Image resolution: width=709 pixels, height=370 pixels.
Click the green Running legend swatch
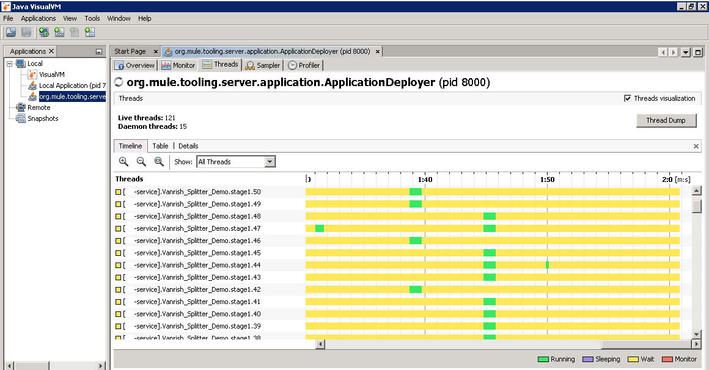(x=543, y=359)
